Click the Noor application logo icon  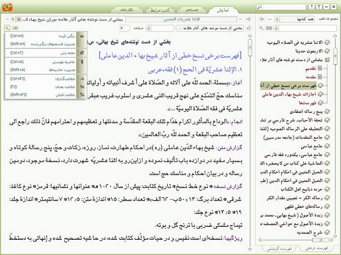pos(7,7)
